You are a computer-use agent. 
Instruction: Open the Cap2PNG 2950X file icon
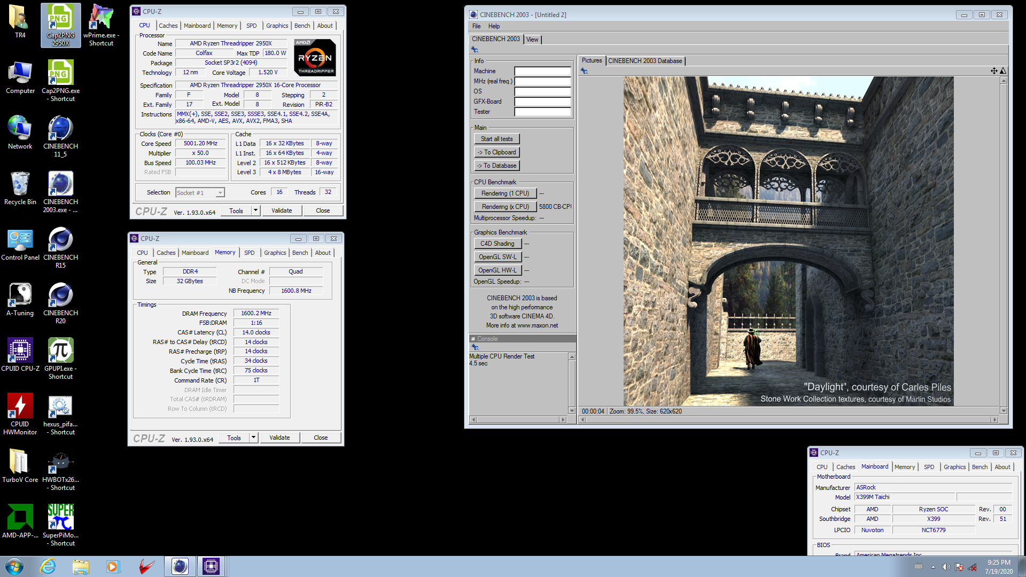tap(60, 25)
